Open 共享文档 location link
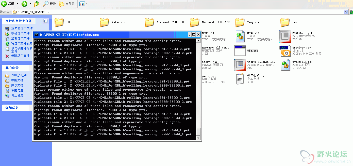Image resolution: width=353 pixels, height=166 pixels. pyautogui.click(x=17, y=86)
